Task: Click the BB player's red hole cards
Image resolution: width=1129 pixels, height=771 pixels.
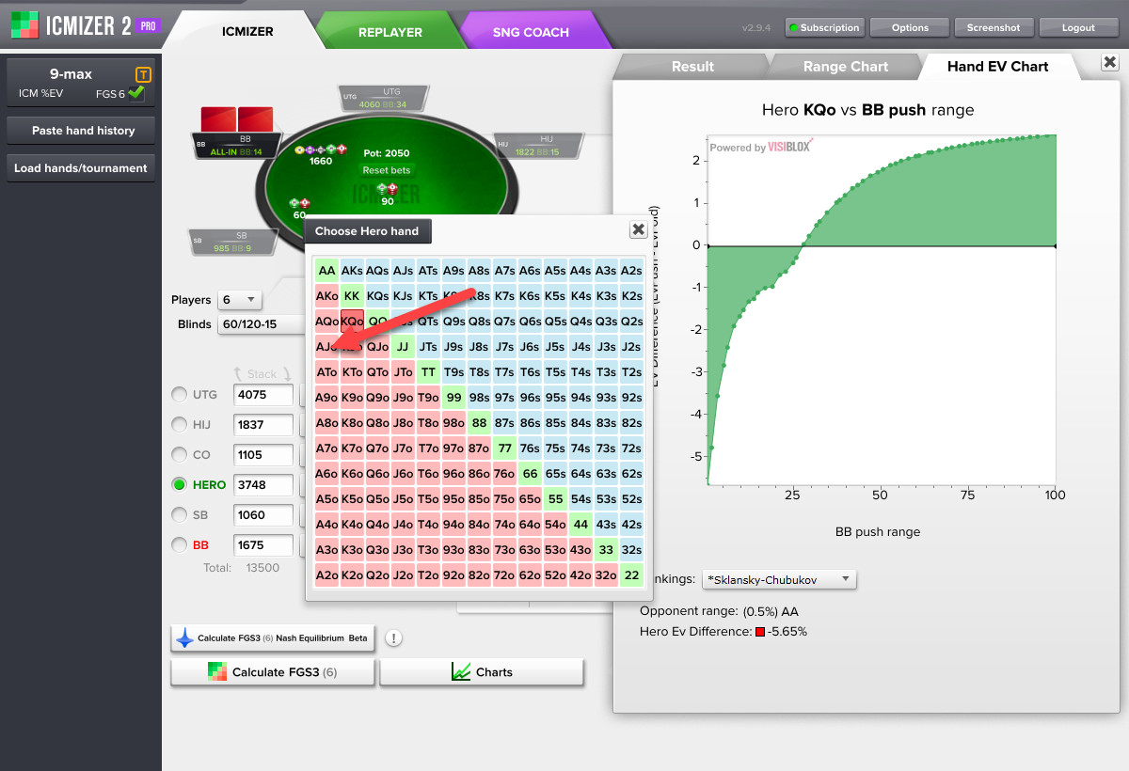Action: (237, 120)
